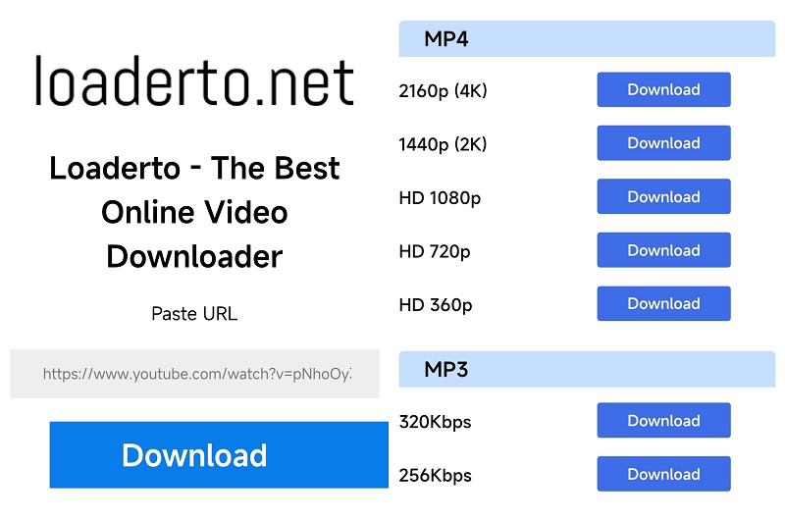Click the '1440p (2K)' quality label
This screenshot has height=521, width=785.
[x=443, y=144]
